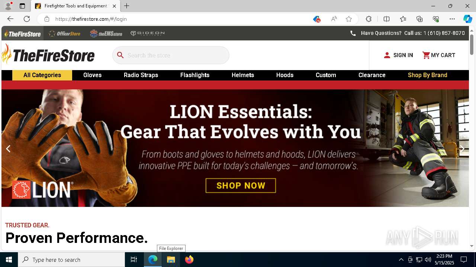Open the MY CART shopping cart icon

426,55
